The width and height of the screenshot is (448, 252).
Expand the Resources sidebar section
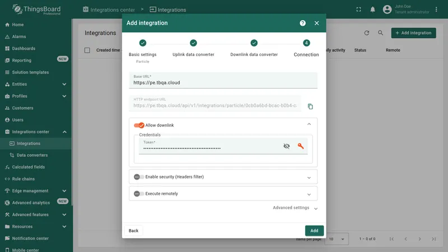click(64, 227)
